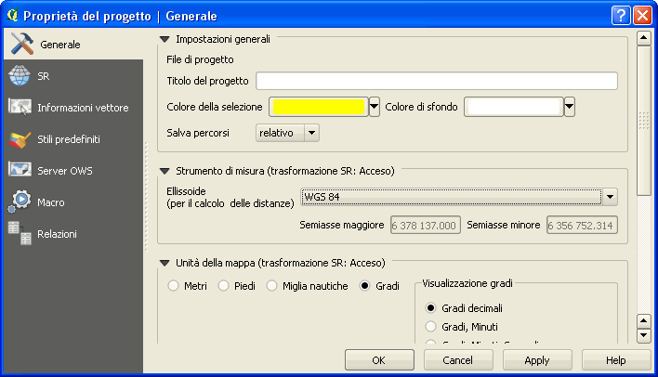The image size is (658, 377).
Task: Collapse the Impostazioni generali section
Action: [x=165, y=40]
